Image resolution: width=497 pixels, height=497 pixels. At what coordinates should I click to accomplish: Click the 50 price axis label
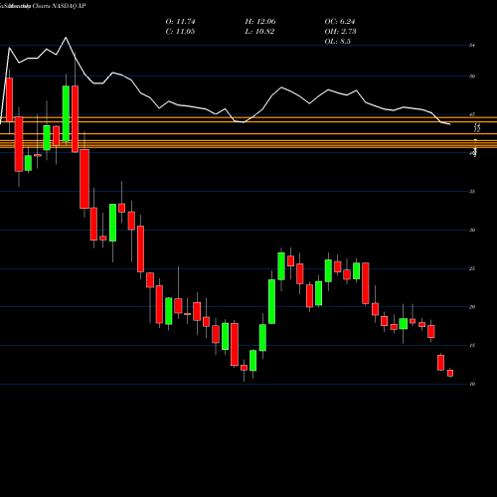coord(472,77)
